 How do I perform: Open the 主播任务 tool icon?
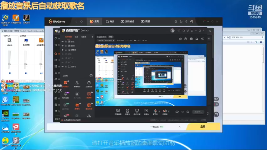click(89, 83)
